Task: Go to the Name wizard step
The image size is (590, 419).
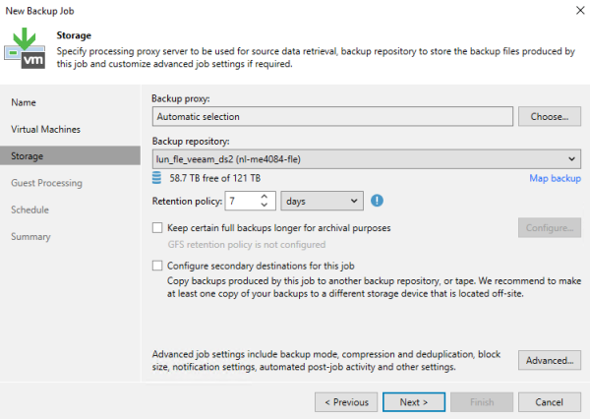Action: (24, 102)
